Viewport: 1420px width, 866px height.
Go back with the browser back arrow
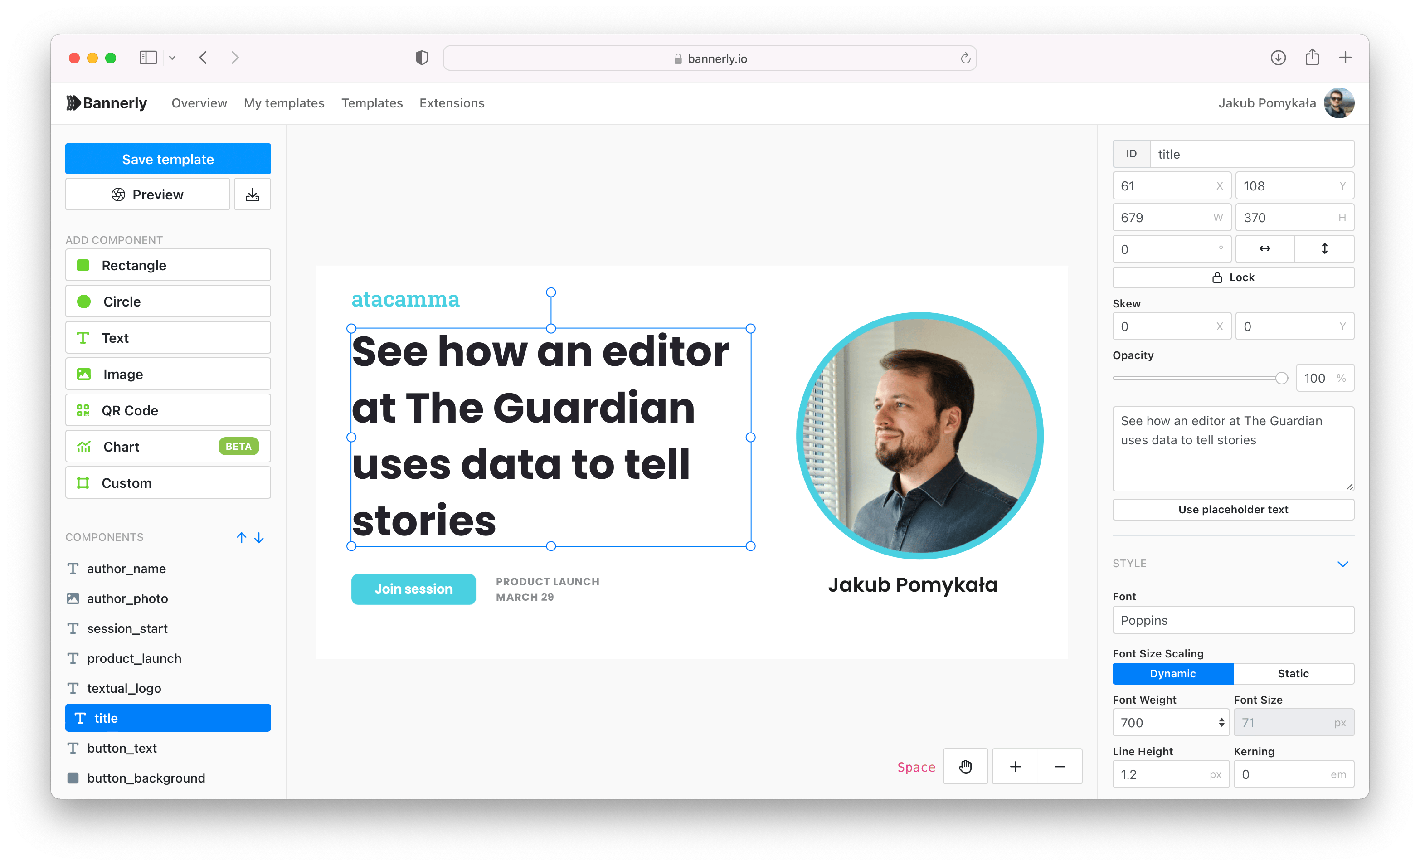point(203,58)
